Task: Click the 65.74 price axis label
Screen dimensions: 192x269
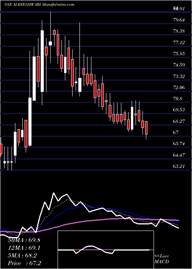Action: point(179,144)
